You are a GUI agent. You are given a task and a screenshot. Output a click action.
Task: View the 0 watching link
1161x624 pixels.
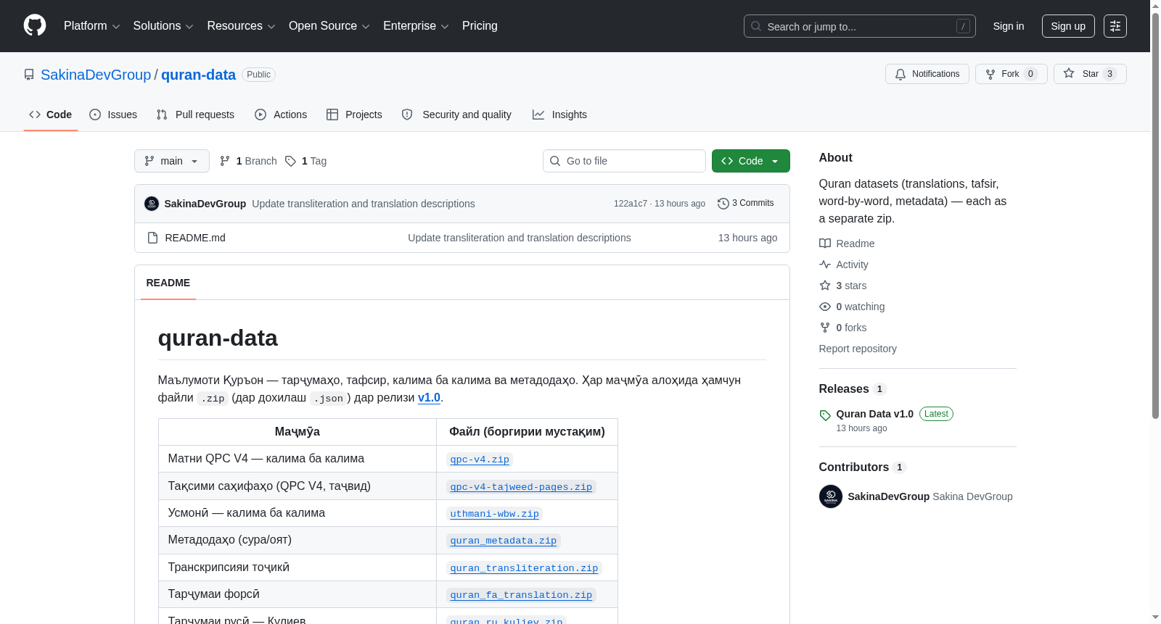click(x=852, y=307)
